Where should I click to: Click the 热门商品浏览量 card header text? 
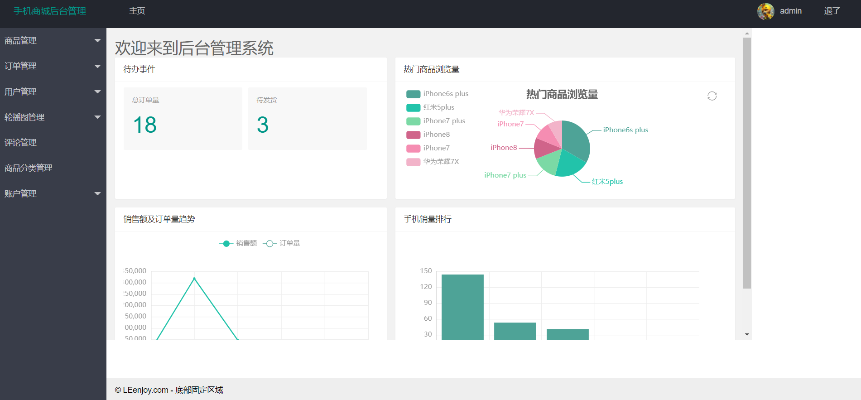432,69
